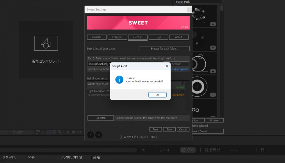285x163 pixels.
Task: Open the Starter Pack dropdown in Sweet panel
Action: pos(199,2)
